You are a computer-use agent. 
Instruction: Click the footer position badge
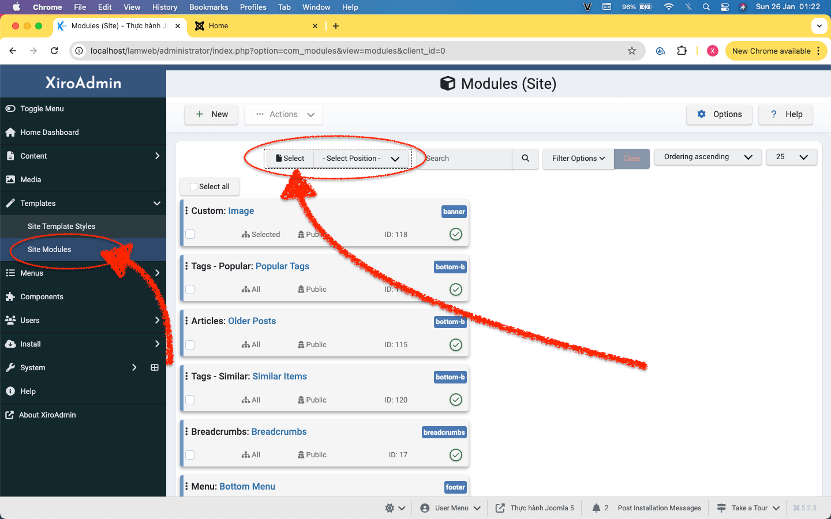(x=455, y=487)
